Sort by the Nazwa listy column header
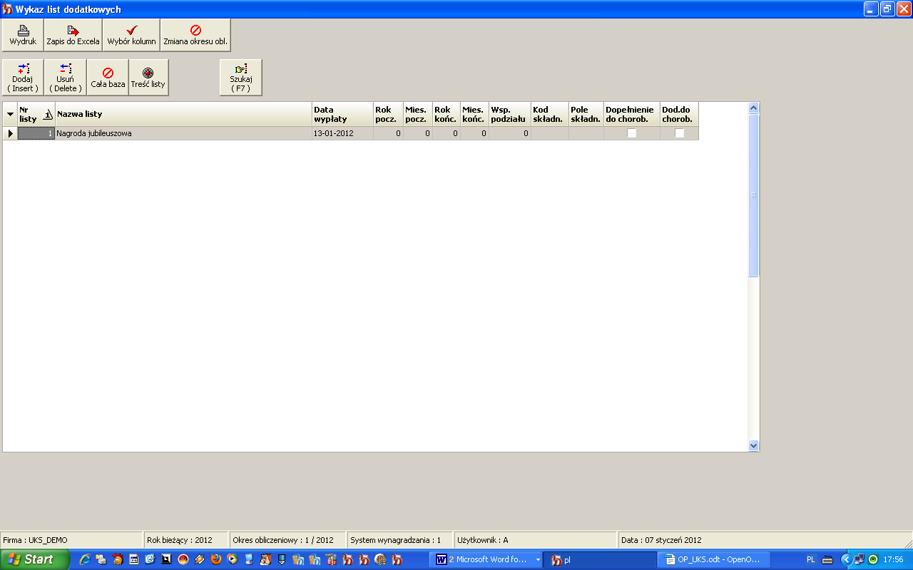This screenshot has height=570, width=913. coord(183,114)
